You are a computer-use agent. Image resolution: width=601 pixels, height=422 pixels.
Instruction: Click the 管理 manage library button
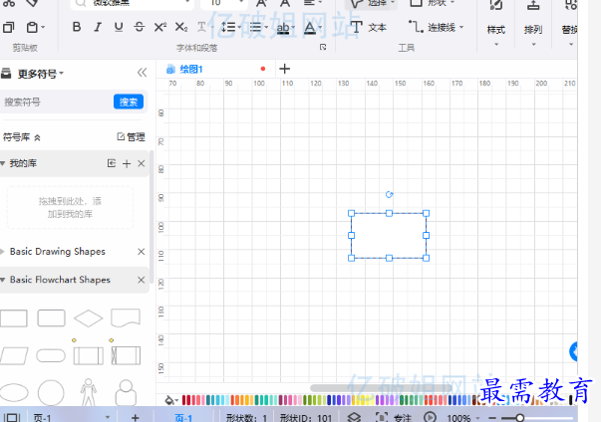(132, 137)
